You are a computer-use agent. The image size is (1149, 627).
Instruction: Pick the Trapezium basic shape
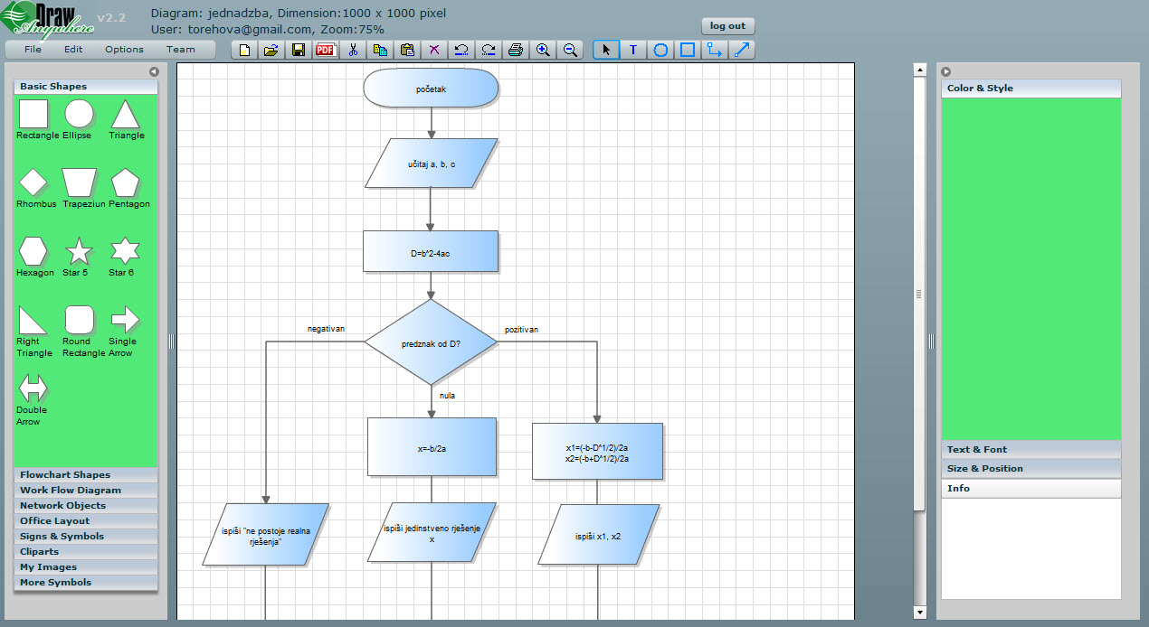tap(79, 182)
